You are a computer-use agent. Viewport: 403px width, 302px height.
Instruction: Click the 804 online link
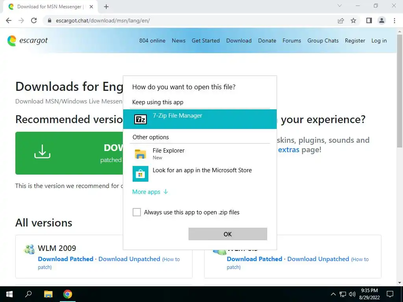point(152,41)
